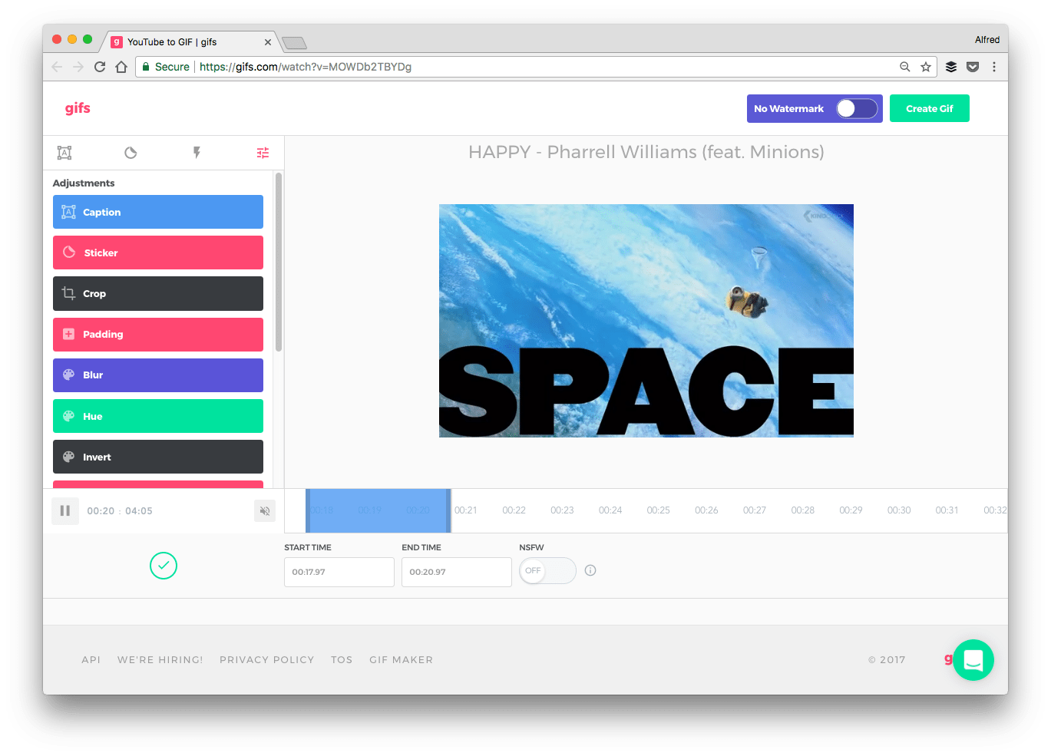Click the gifs logo
This screenshot has width=1051, height=756.
pyautogui.click(x=78, y=108)
